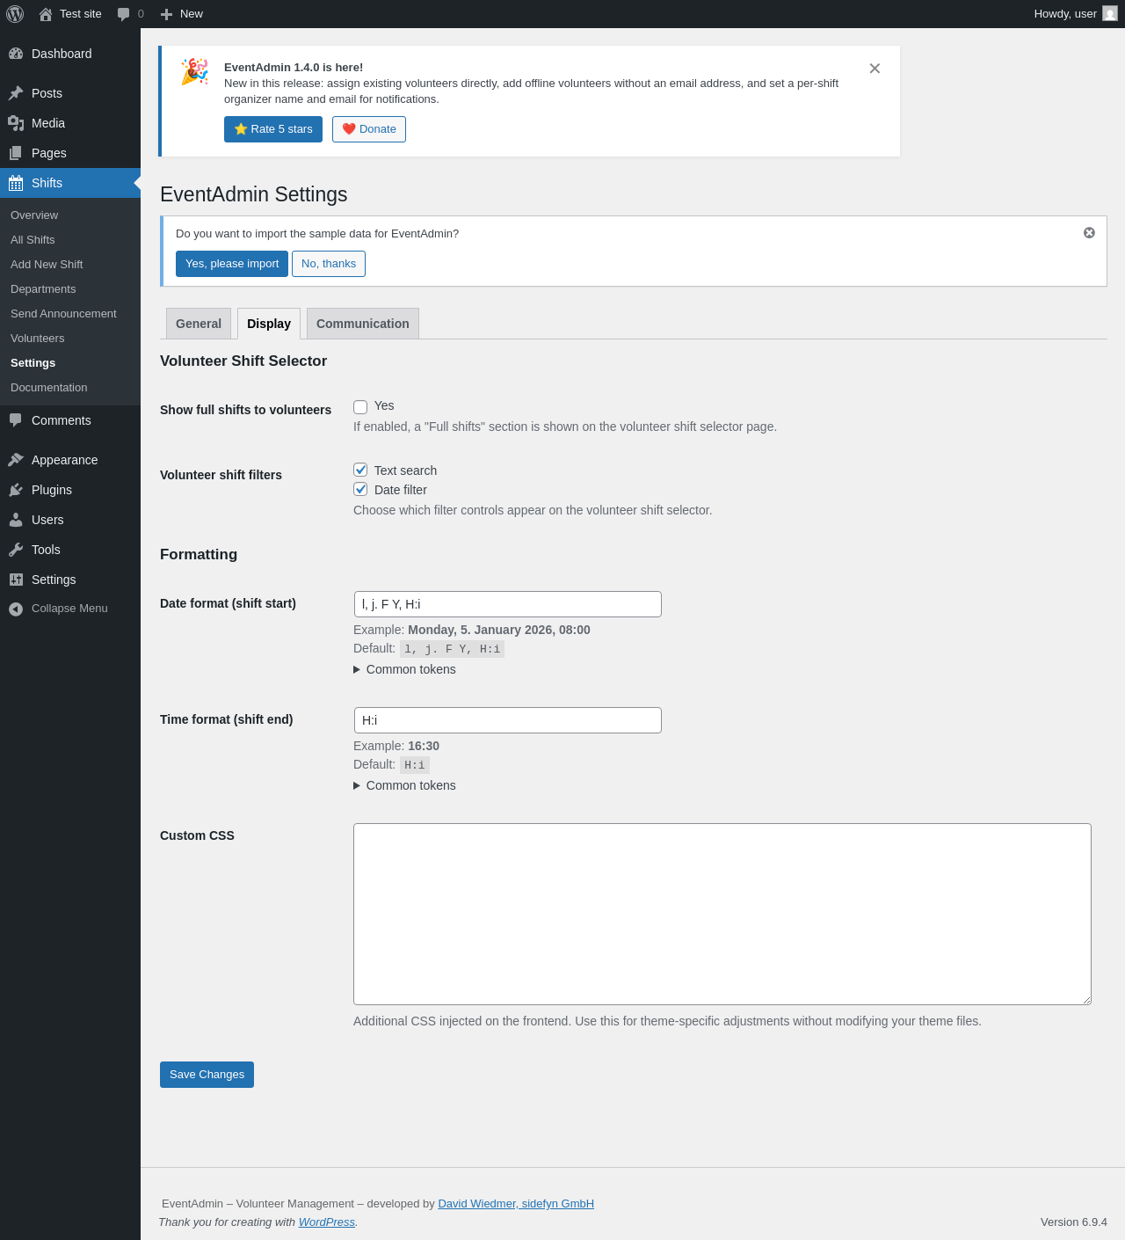Open the Test site home icon
This screenshot has height=1240, width=1125.
click(46, 14)
